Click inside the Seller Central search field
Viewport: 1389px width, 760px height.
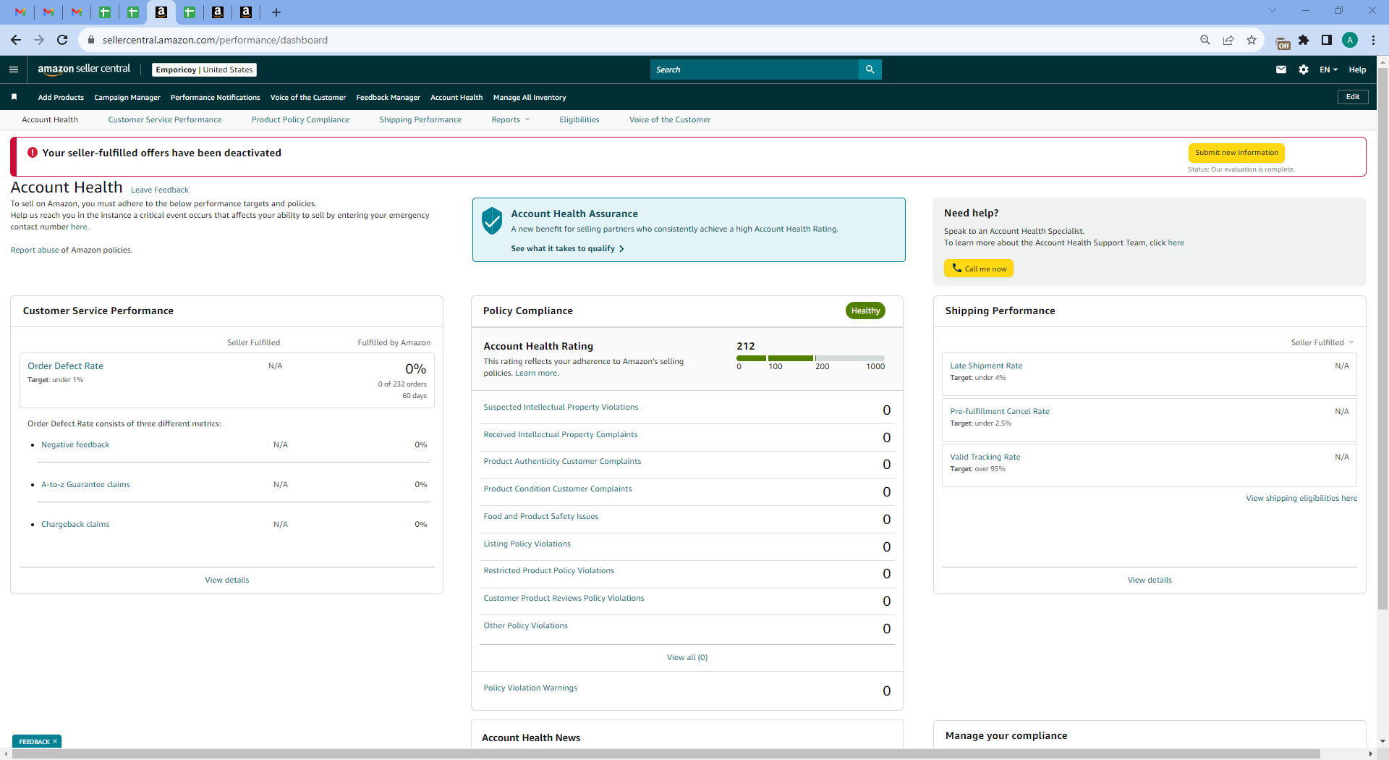(x=754, y=69)
